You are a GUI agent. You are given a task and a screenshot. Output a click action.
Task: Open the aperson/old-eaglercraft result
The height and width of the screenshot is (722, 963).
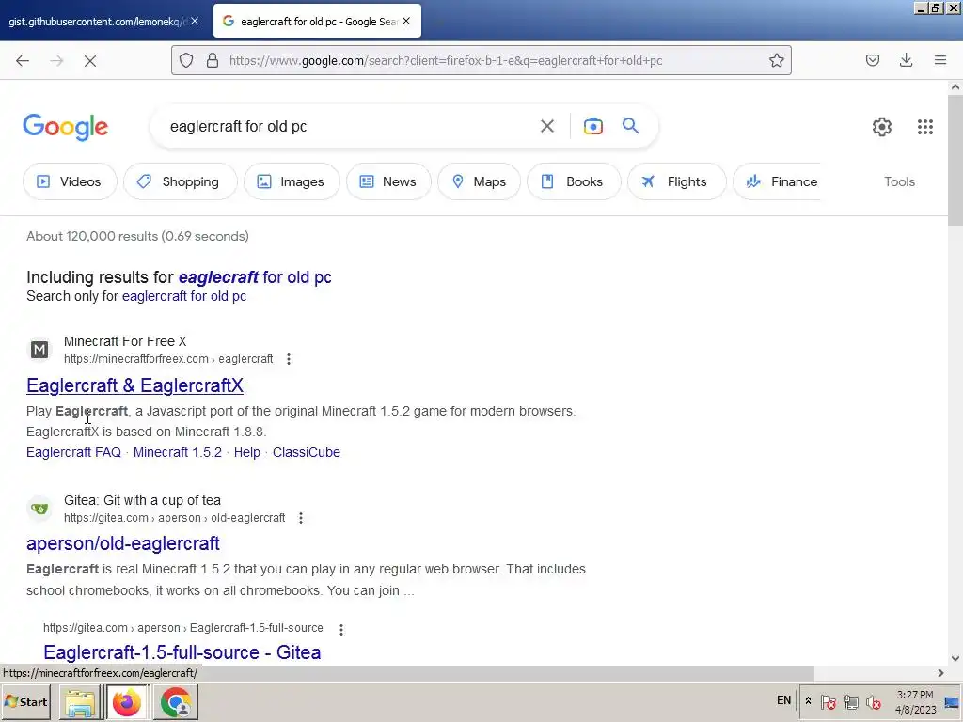pyautogui.click(x=123, y=543)
